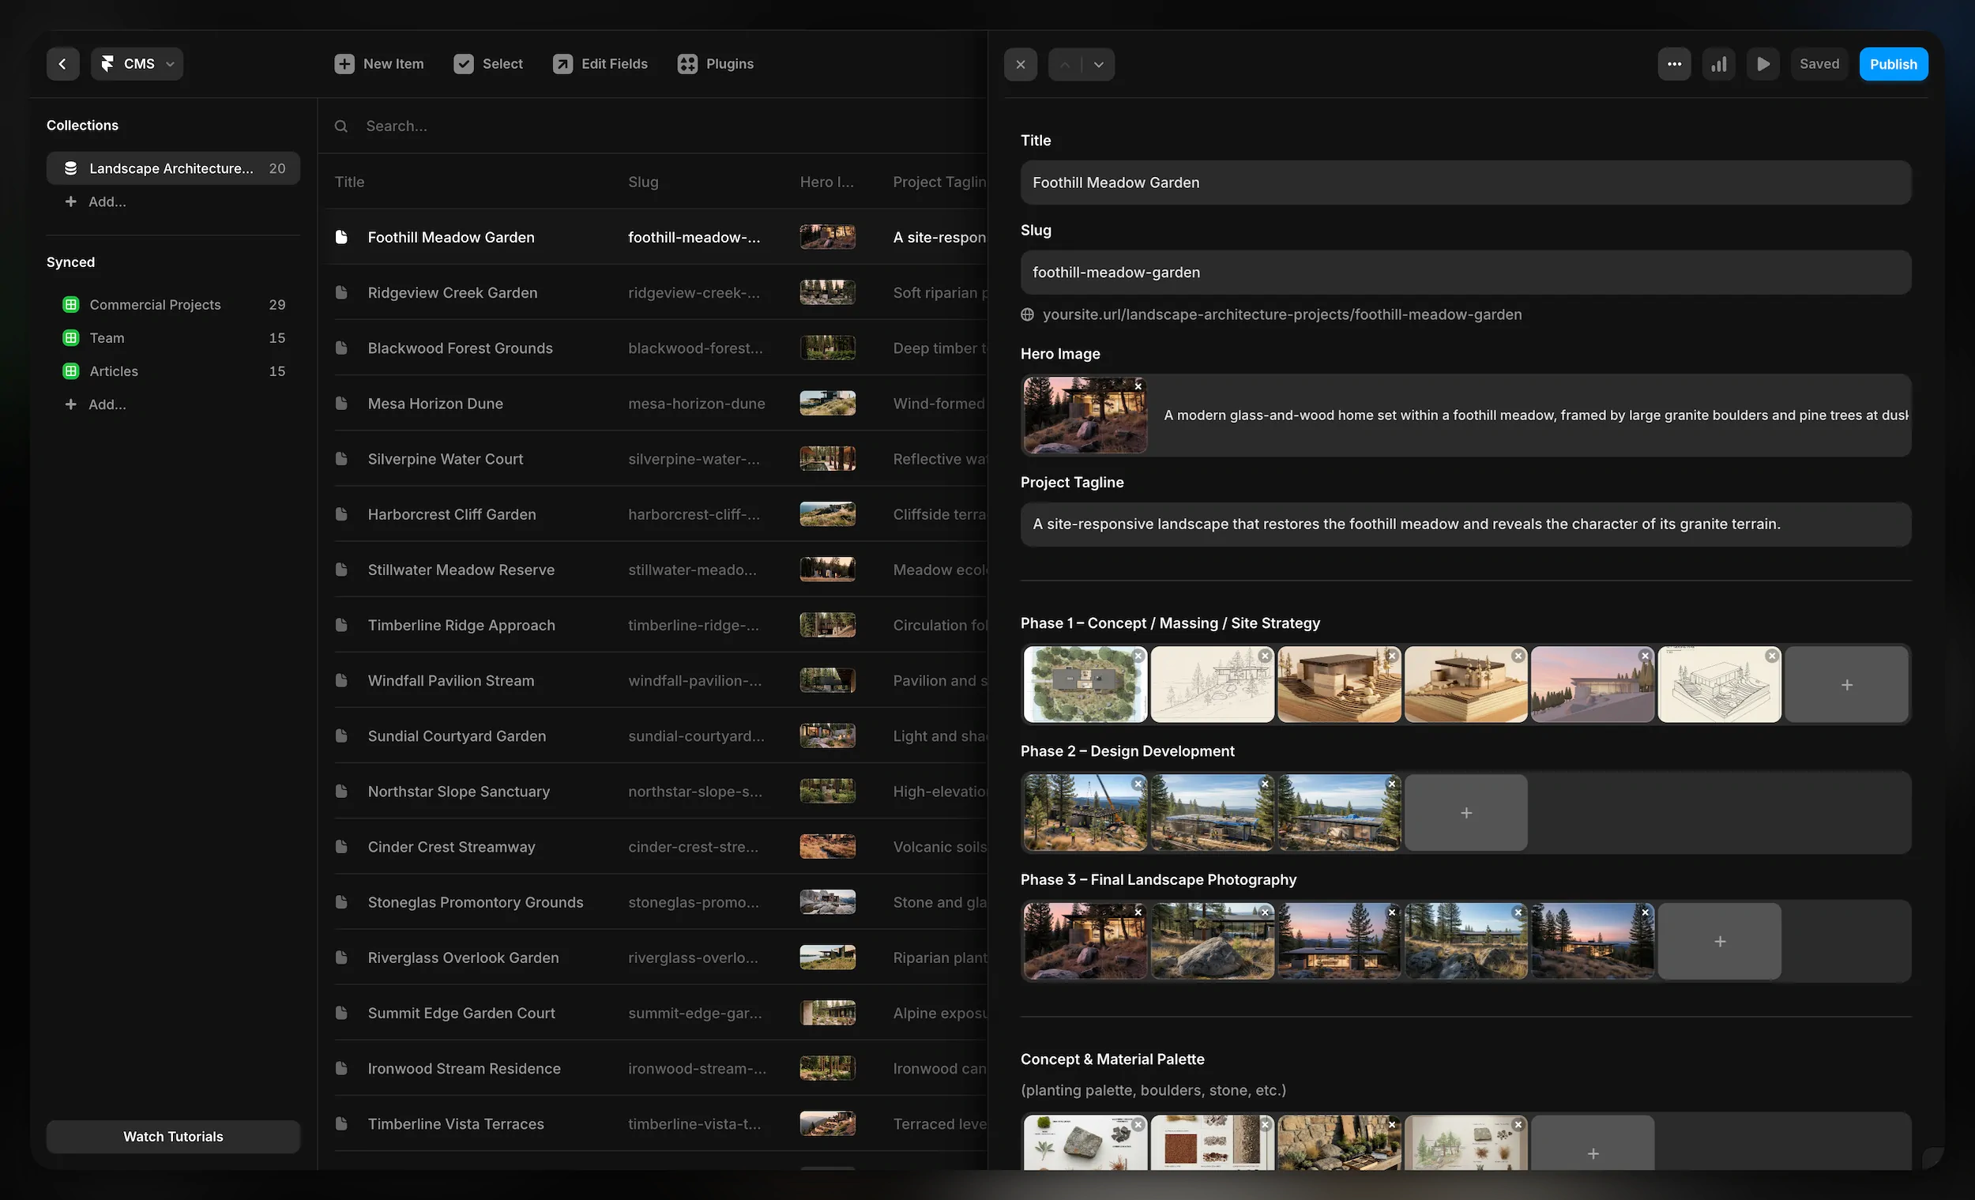Click the Publish button
Image resolution: width=1975 pixels, height=1200 pixels.
(x=1894, y=63)
